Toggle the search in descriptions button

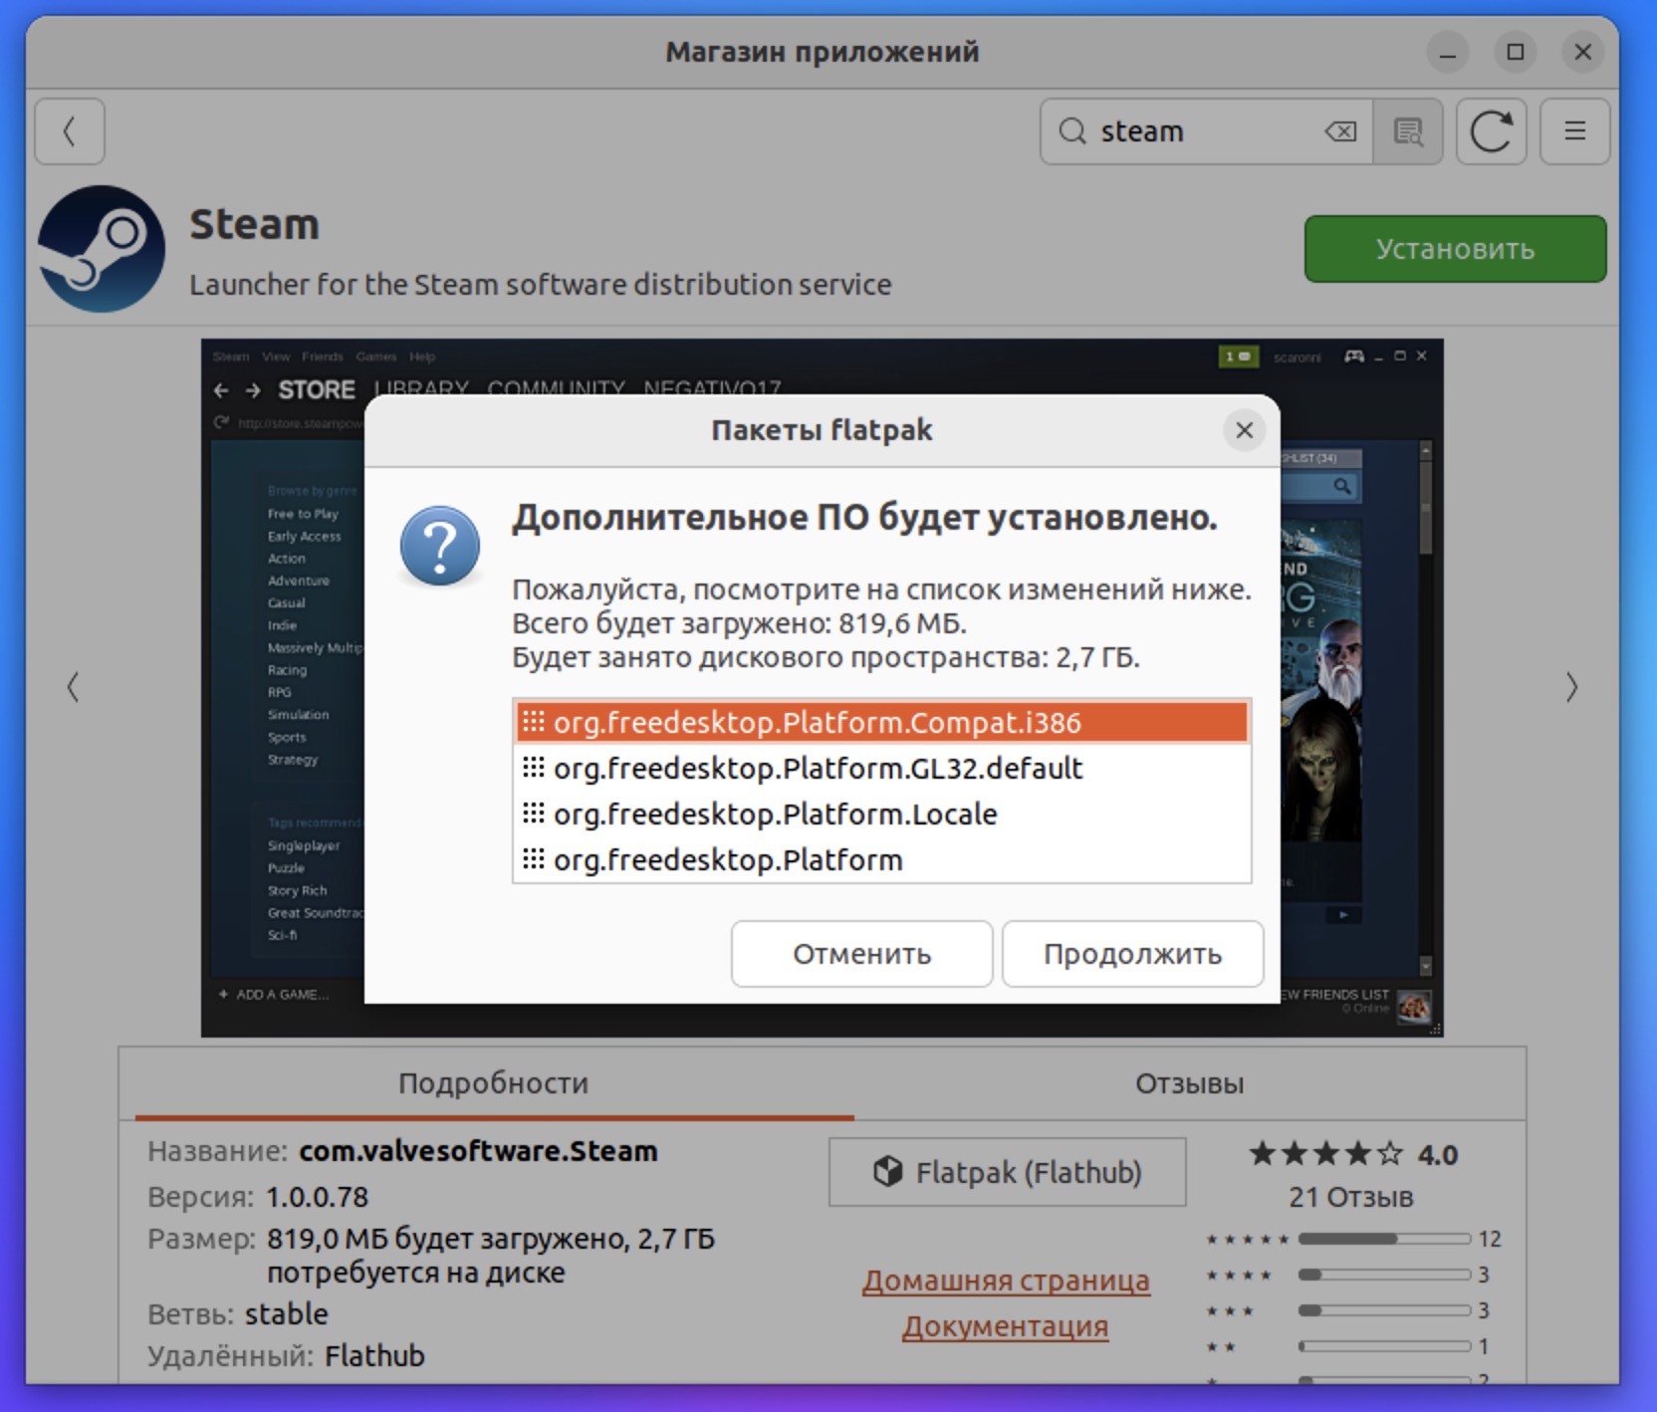pyautogui.click(x=1408, y=131)
